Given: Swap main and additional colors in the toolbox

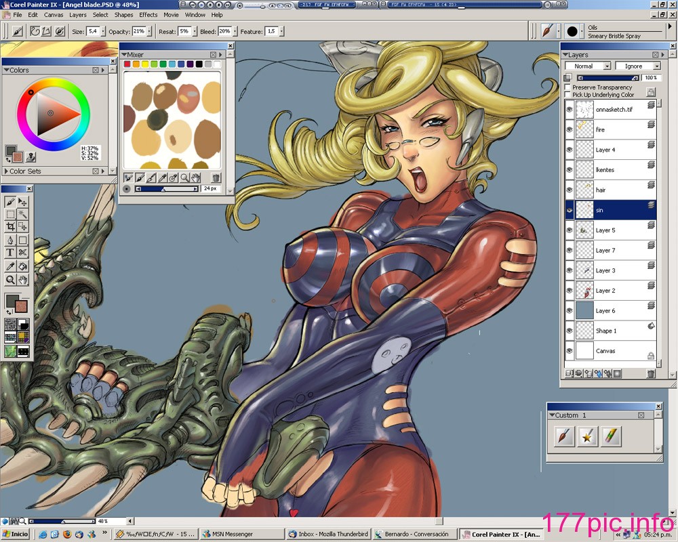Looking at the screenshot, I should pyautogui.click(x=9, y=312).
